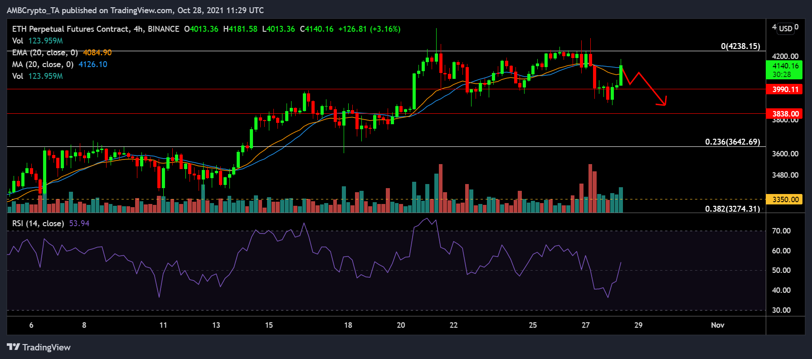This screenshot has width=812, height=359.
Task: Click the first Vol 123.959M legend entry
Action: tap(37, 41)
